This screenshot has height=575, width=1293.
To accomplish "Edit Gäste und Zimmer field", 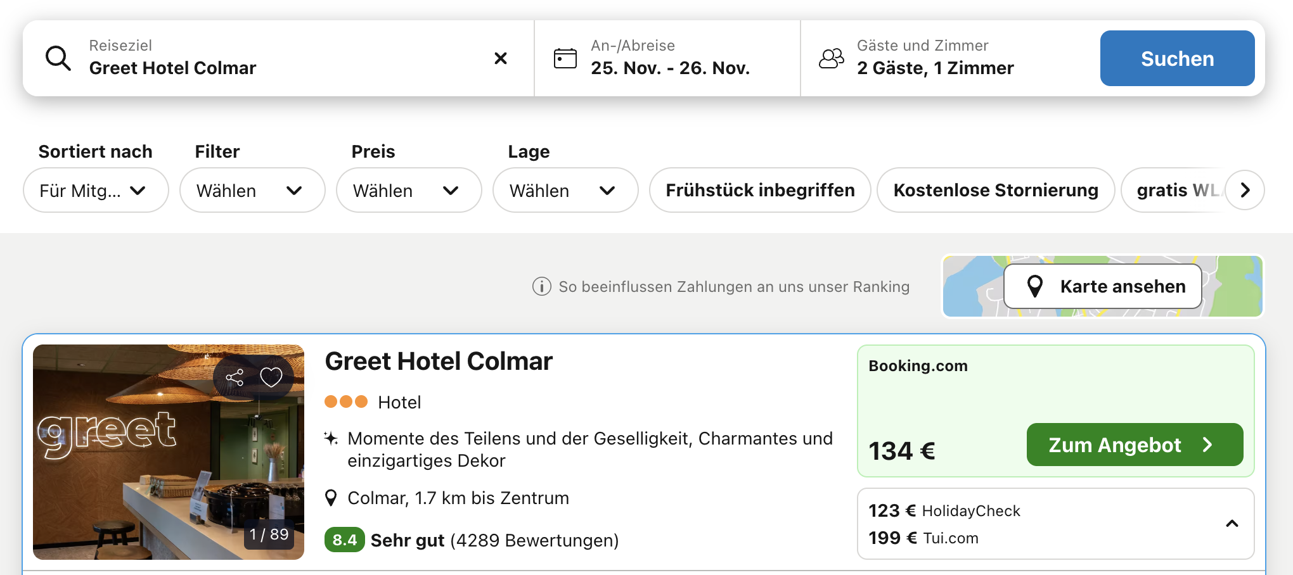I will pyautogui.click(x=944, y=58).
